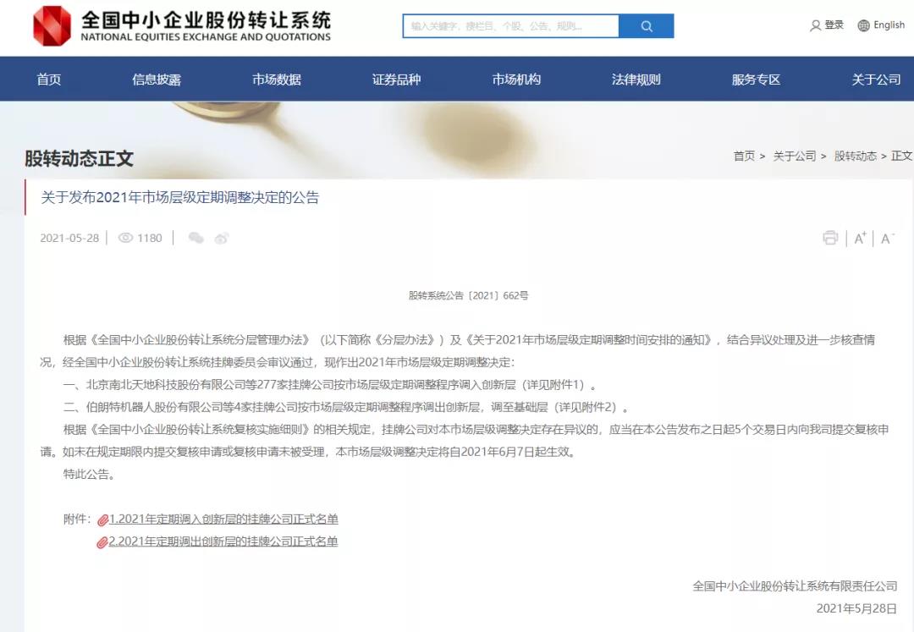This screenshot has height=632, width=914.
Task: Increase font size with the A+ icon
Action: (859, 238)
